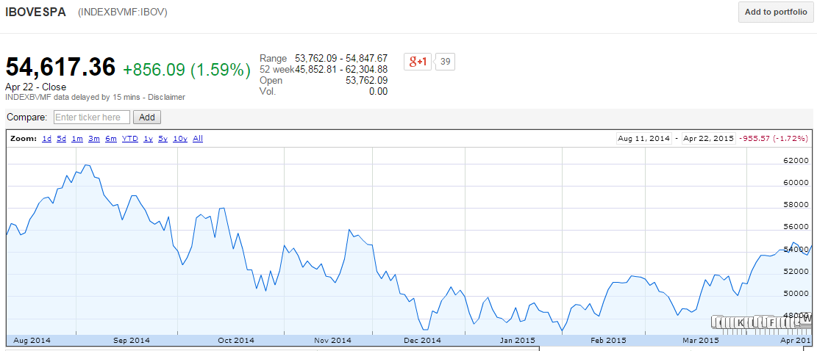Set chart zoom to 1d

(46, 139)
